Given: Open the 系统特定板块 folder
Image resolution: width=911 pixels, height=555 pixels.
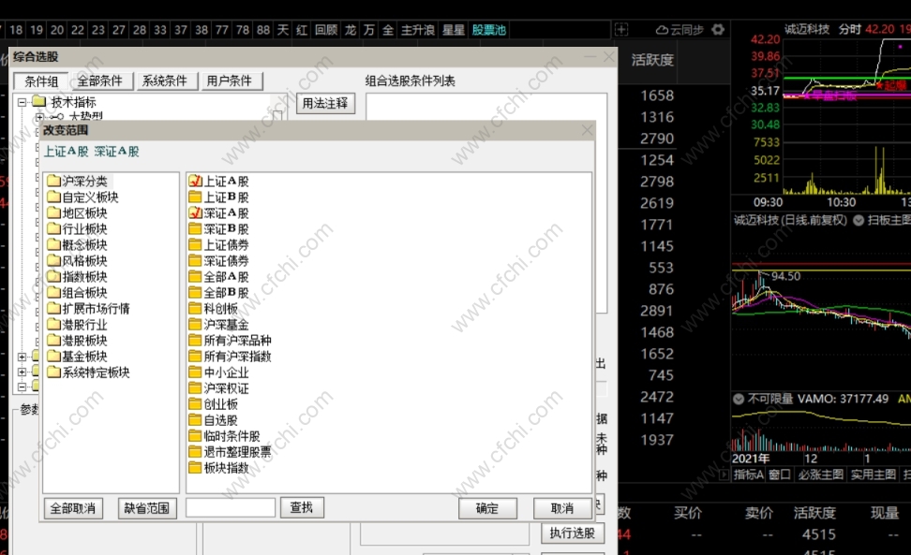Looking at the screenshot, I should point(88,372).
